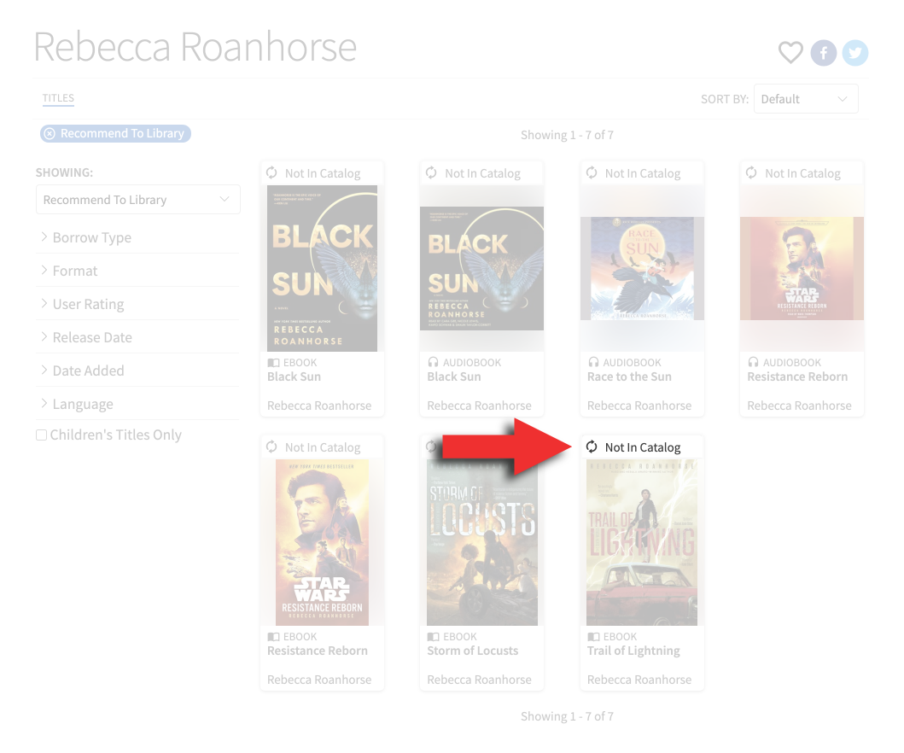
Task: Expand the Format filter
Action: 137,271
